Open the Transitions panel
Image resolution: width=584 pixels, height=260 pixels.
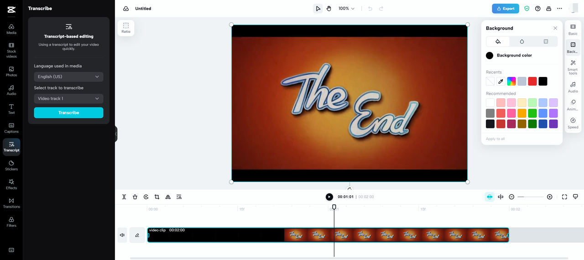11,203
